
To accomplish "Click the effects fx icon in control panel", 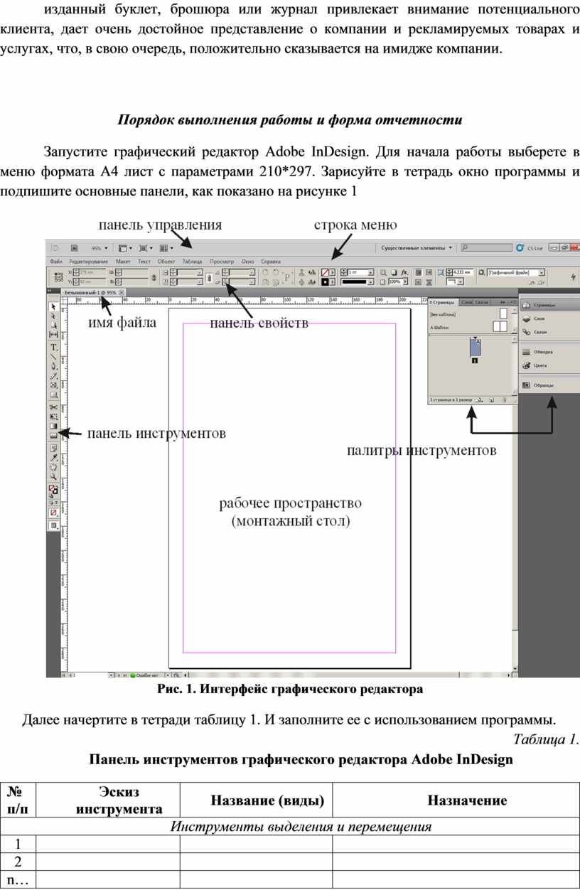I will point(404,272).
